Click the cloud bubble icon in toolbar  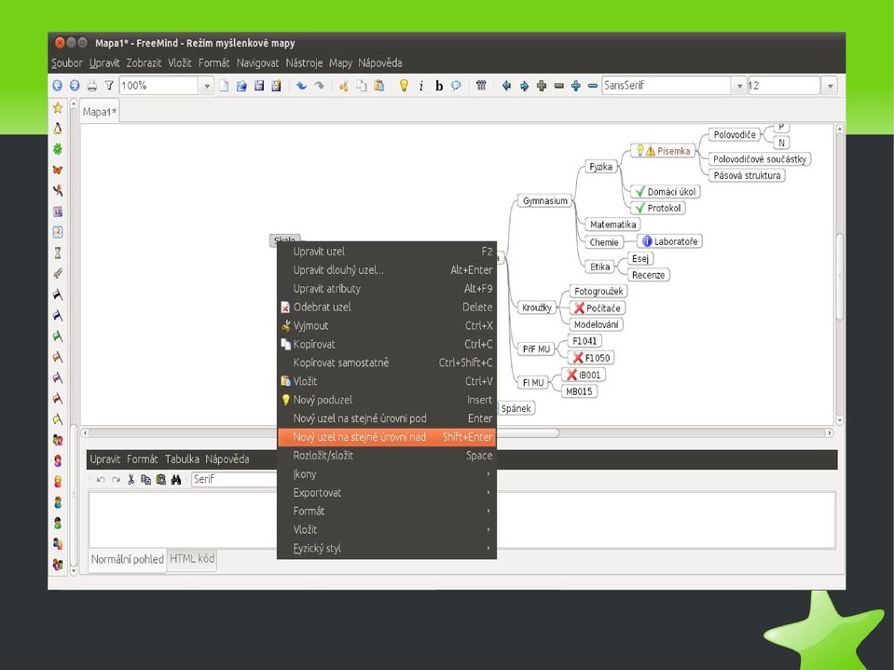tap(456, 86)
